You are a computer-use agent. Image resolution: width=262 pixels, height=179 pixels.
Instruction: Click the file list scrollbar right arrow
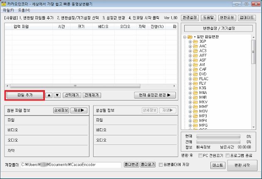tap(174, 86)
